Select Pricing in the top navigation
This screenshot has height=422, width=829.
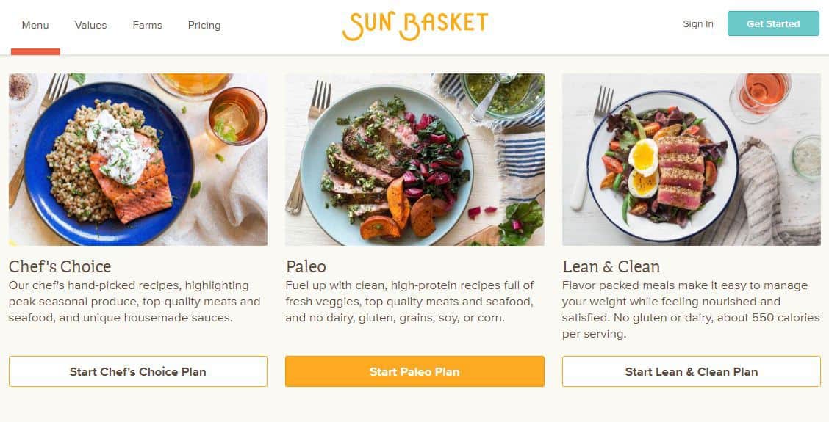pyautogui.click(x=204, y=25)
